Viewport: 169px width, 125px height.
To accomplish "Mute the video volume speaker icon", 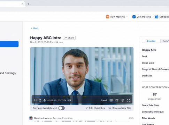I will click(69, 100).
